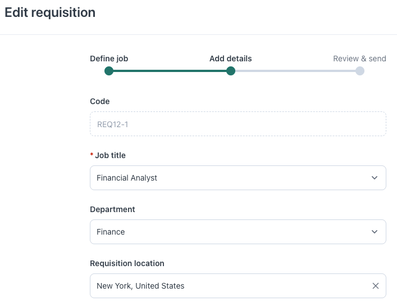397x301 pixels.
Task: Click the New York, United States location text
Action: (140, 286)
